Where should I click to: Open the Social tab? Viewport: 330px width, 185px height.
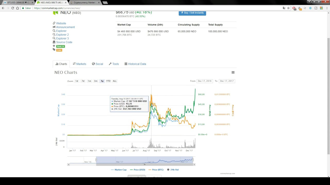coord(97,64)
